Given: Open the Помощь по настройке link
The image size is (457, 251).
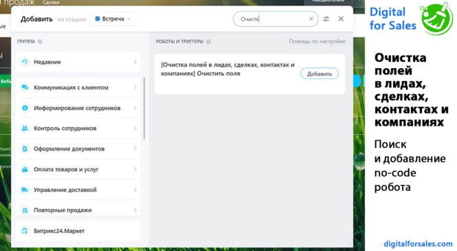Looking at the screenshot, I should click(x=317, y=41).
